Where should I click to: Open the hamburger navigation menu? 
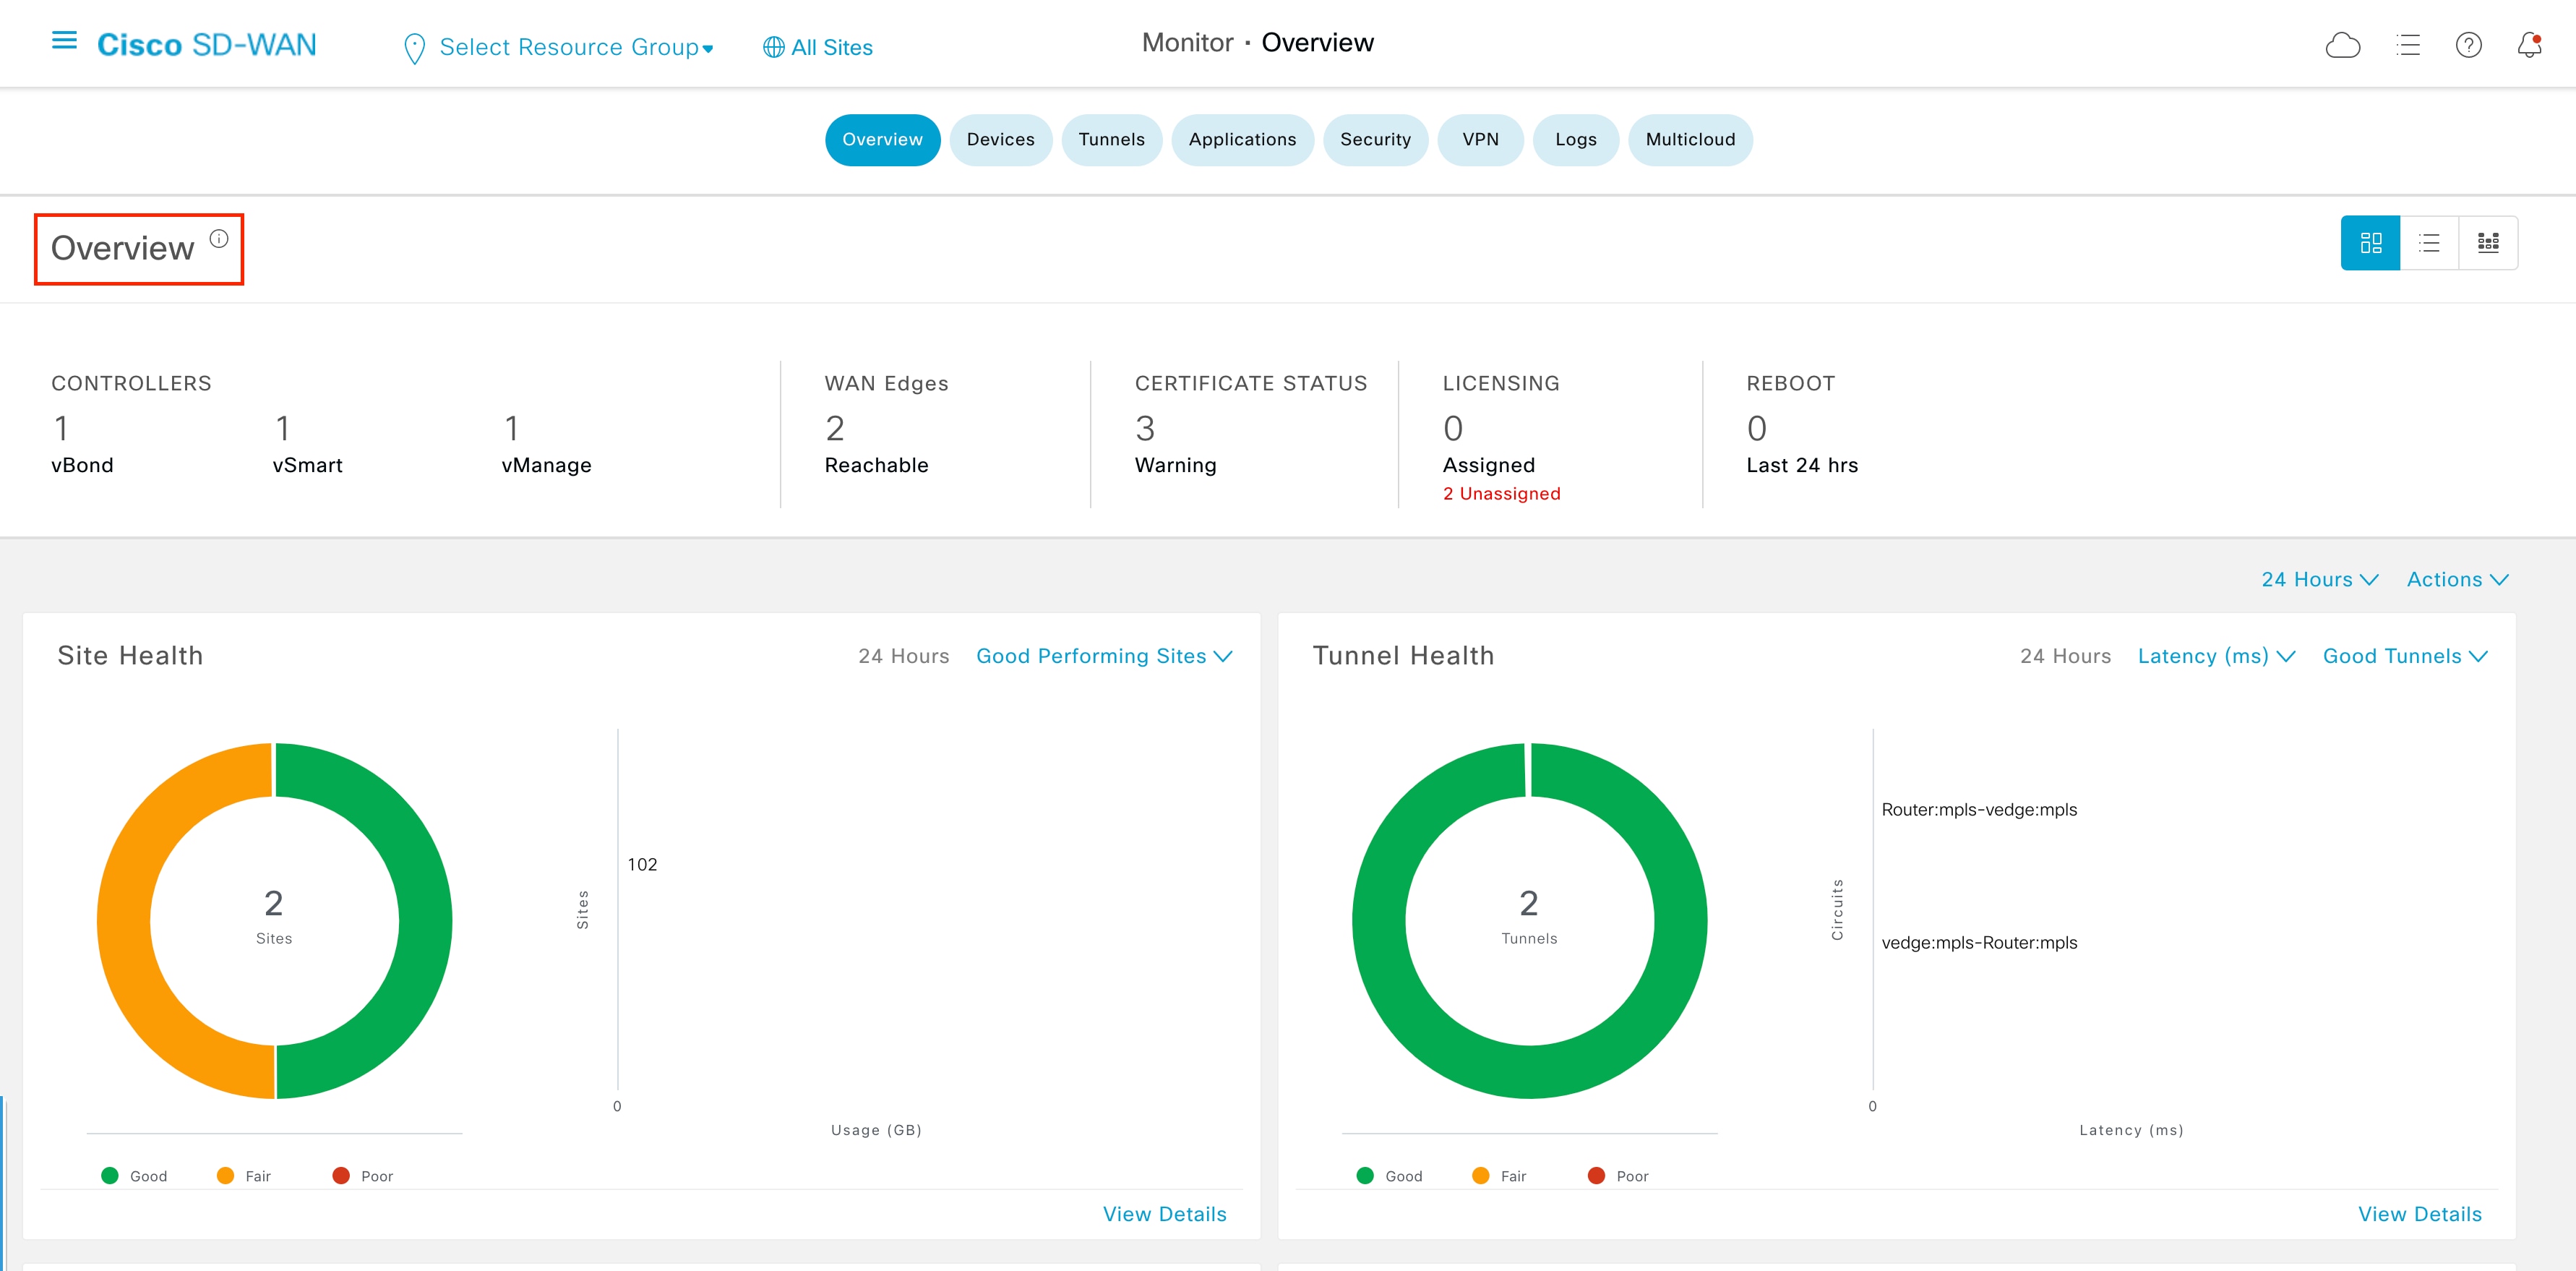[x=64, y=41]
